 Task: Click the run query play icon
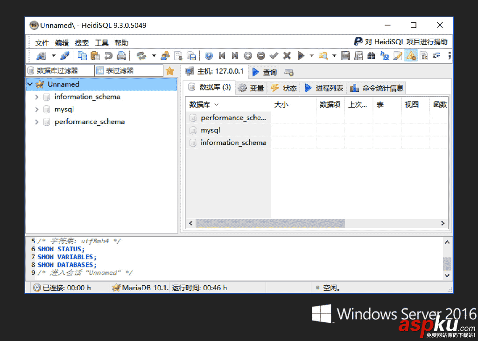[301, 55]
